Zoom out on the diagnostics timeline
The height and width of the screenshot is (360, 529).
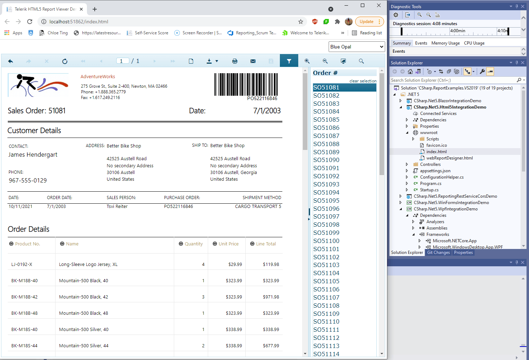pyautogui.click(x=428, y=15)
